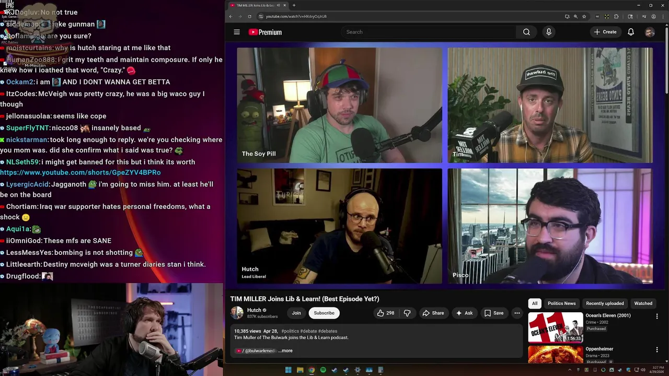The height and width of the screenshot is (376, 669).
Task: Click the youtube.com address bar URL
Action: coord(296,16)
